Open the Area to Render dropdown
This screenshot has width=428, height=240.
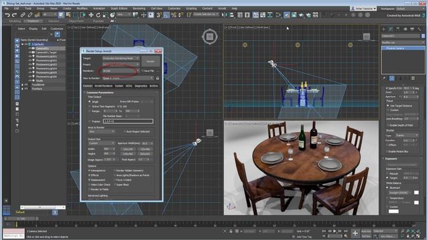click(x=101, y=131)
